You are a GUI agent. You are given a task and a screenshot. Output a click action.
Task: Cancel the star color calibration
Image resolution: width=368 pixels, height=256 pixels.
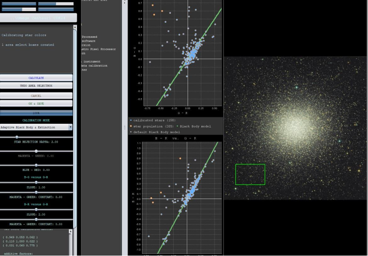(36, 96)
